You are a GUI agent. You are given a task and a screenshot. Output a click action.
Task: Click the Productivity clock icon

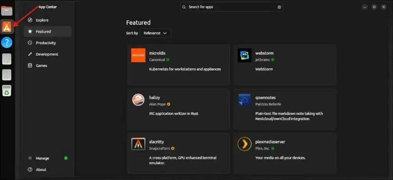[x=30, y=43]
